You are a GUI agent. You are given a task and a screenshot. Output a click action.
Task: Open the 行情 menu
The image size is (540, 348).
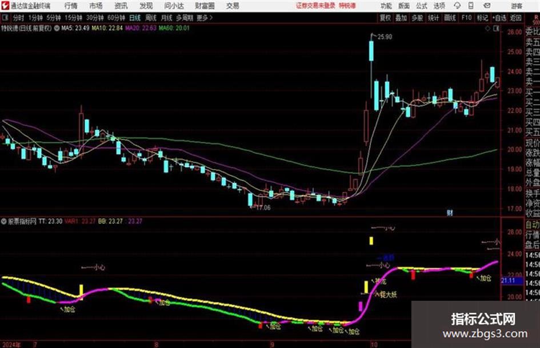point(71,6)
